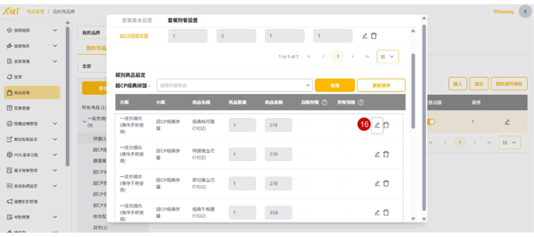The width and height of the screenshot is (534, 237).
Task: Tick 自動附餐 checkbox for 經典梅花豬
Action: coord(305,125)
